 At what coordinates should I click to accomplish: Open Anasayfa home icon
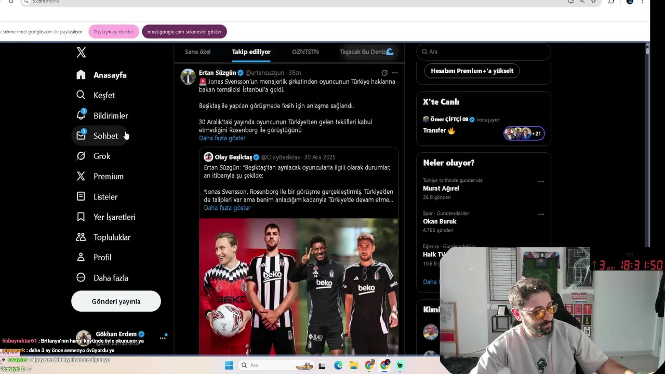[x=81, y=75]
